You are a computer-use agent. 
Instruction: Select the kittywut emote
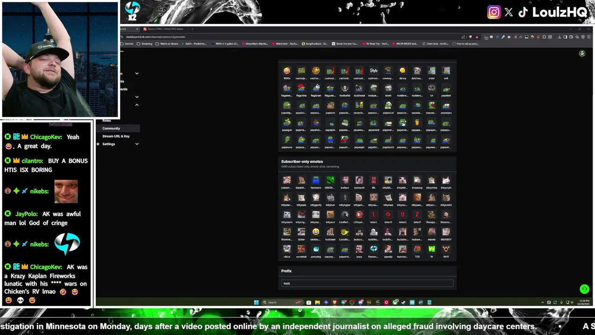[x=331, y=215]
